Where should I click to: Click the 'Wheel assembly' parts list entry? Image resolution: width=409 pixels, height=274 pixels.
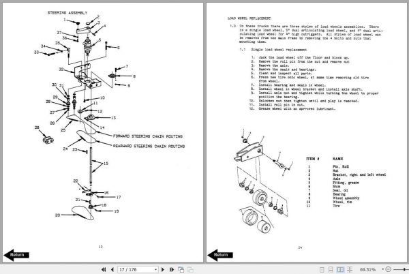click(x=346, y=198)
